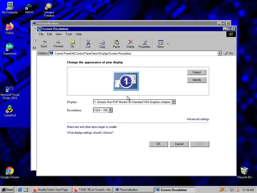The image size is (257, 193).
Task: Select the Winaero Tweaker desktop icon
Action: click(x=49, y=10)
